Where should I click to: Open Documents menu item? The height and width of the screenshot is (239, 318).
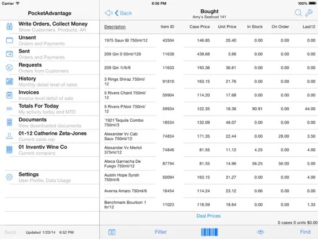coord(50,122)
